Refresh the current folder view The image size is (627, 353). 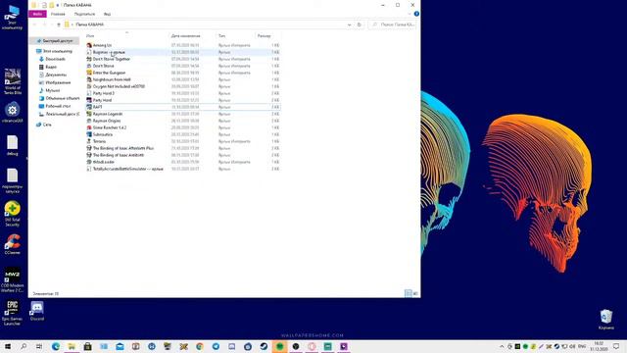pyautogui.click(x=360, y=25)
